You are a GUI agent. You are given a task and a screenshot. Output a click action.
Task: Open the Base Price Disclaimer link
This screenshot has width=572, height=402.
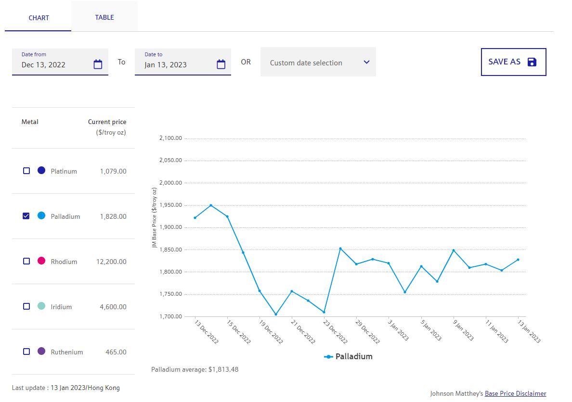point(515,393)
